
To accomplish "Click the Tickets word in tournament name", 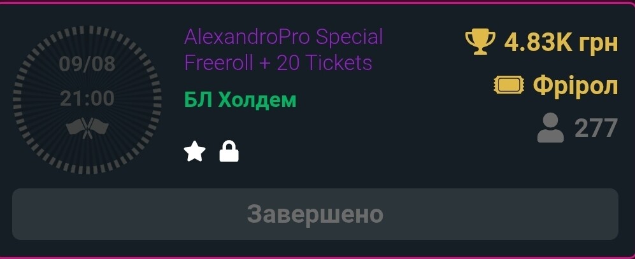I will coord(339,63).
